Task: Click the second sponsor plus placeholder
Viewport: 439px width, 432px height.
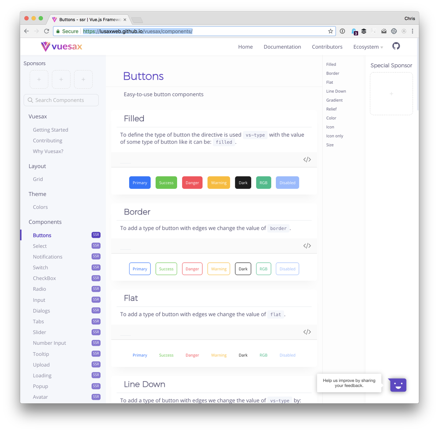Action: pyautogui.click(x=61, y=79)
